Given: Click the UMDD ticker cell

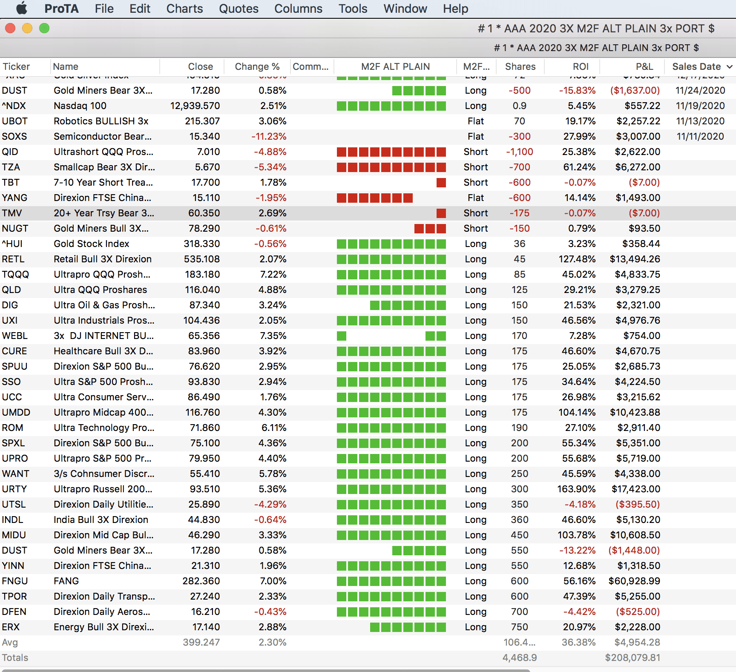Looking at the screenshot, I should click(x=16, y=412).
